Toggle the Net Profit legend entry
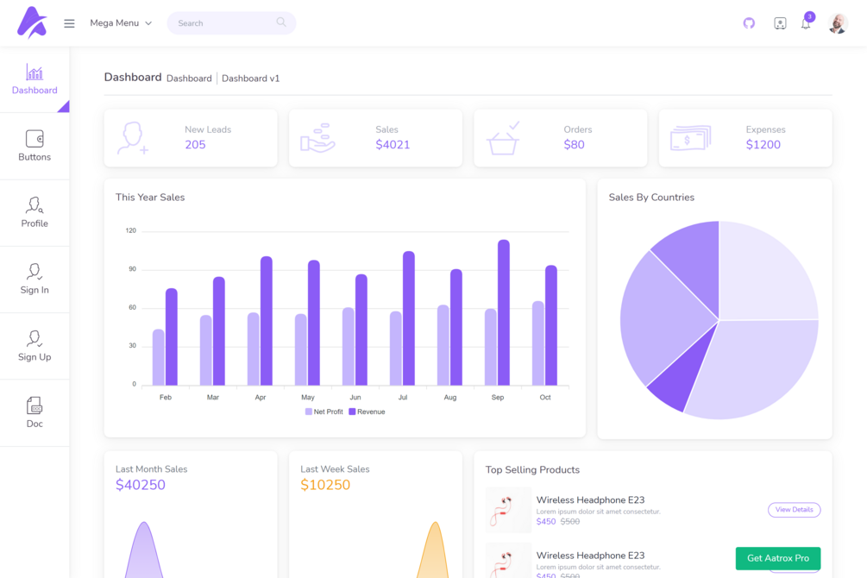Screen dimensions: 867x578 tap(324, 412)
